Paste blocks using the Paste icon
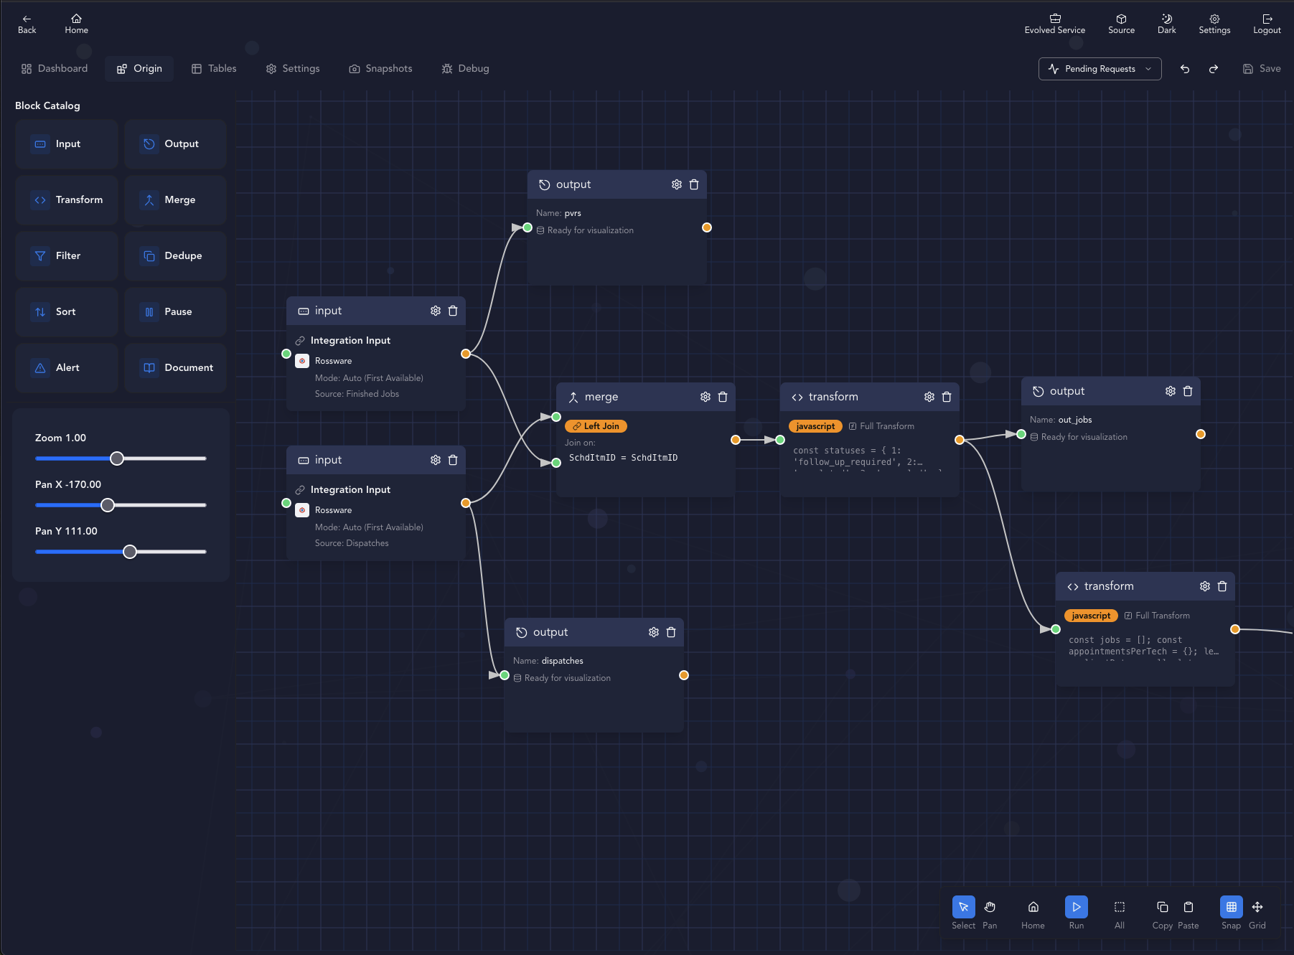1294x955 pixels. 1188,906
